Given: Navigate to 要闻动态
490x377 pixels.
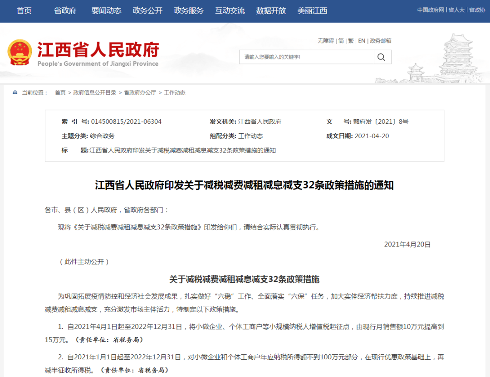Looking at the screenshot, I should click(x=106, y=10).
